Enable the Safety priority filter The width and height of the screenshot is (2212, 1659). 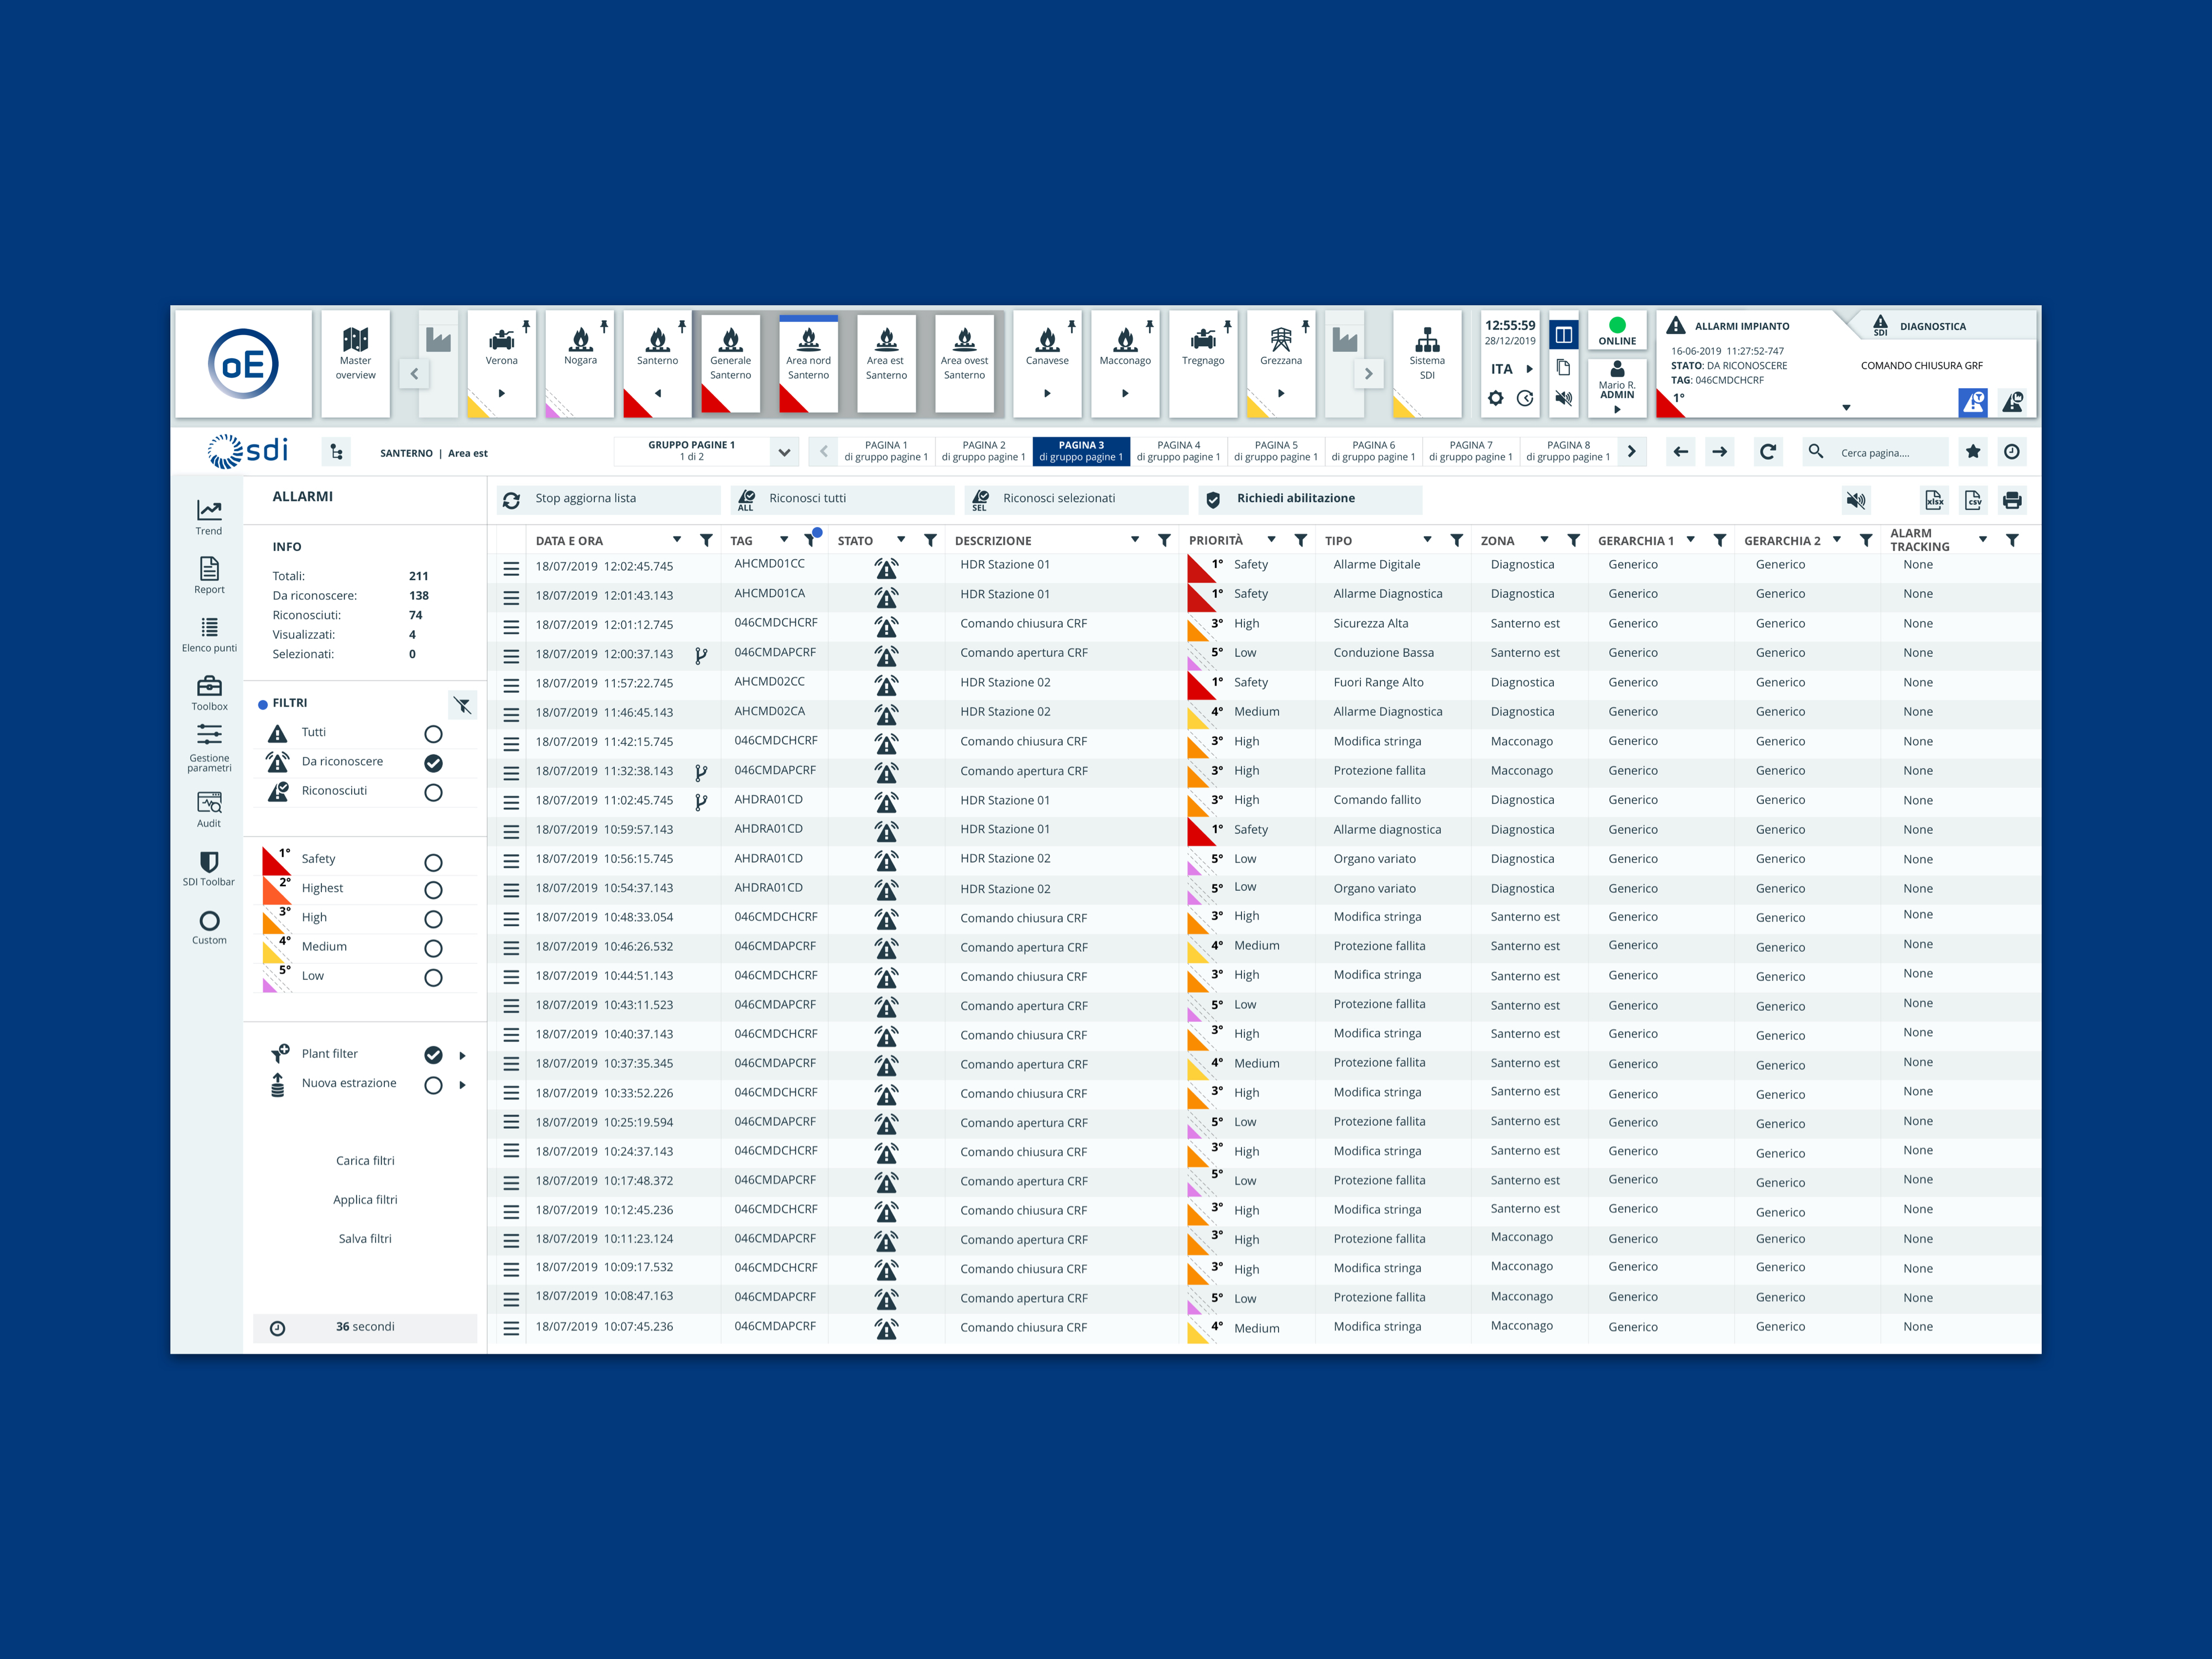[x=433, y=862]
